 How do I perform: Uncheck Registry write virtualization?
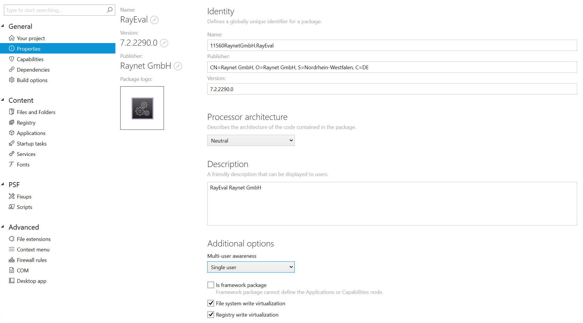tap(210, 314)
